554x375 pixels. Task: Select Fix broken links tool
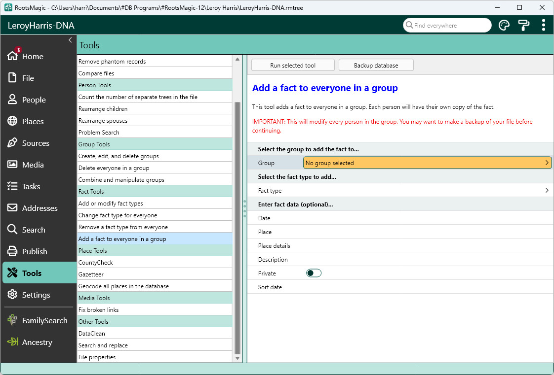[x=155, y=309]
